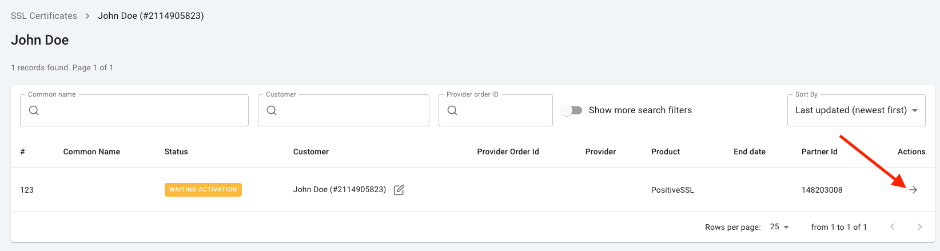
Task: Sort by Common Name column header
Action: point(91,152)
